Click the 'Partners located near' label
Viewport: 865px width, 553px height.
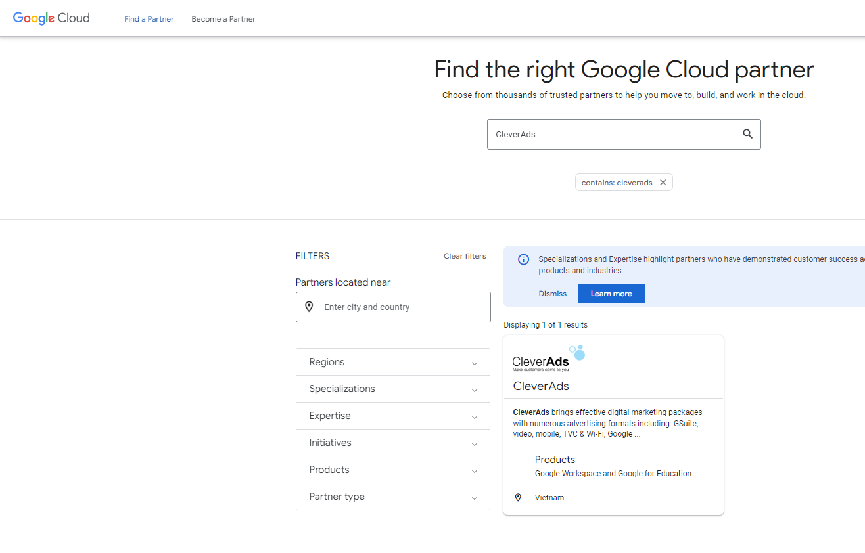coord(343,282)
